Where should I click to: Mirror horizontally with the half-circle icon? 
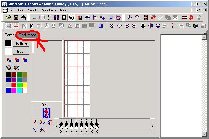click(x=150, y=25)
